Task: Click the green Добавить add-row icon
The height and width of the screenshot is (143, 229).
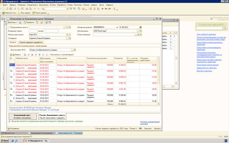Action: tap(11, 55)
